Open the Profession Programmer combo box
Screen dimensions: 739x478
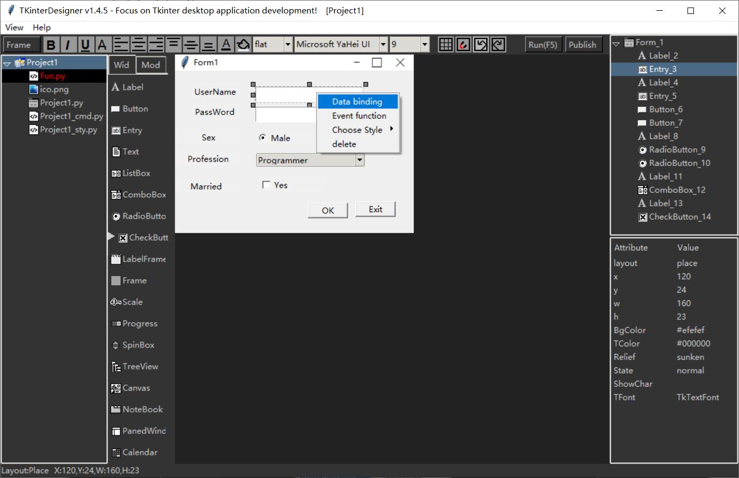(x=360, y=160)
